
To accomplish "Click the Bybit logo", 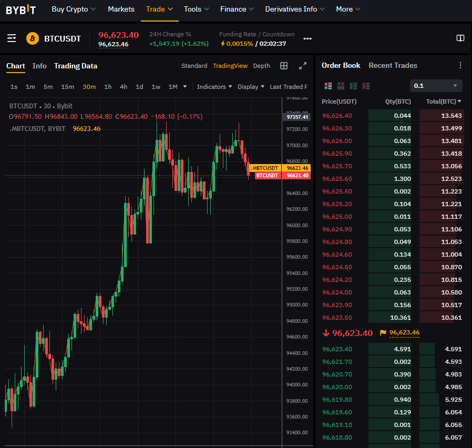I will click(20, 9).
